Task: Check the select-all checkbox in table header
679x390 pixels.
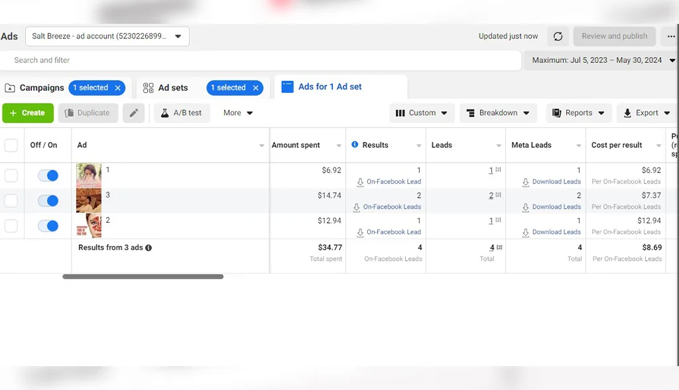Action: (11, 145)
